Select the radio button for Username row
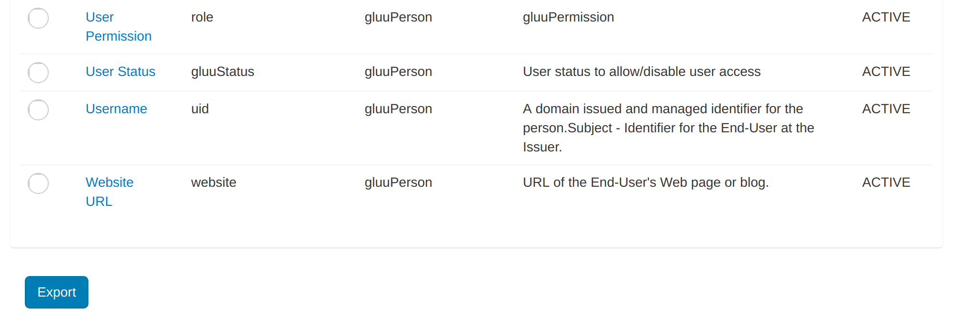This screenshot has width=953, height=320. 38,110
